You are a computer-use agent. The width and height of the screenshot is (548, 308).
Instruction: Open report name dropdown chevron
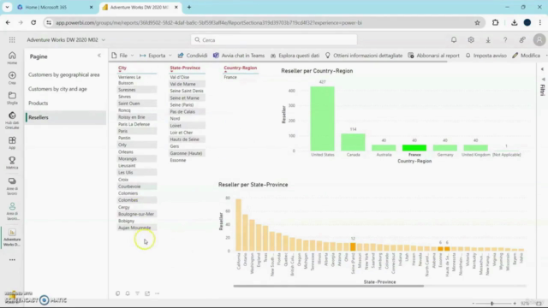tap(103, 40)
